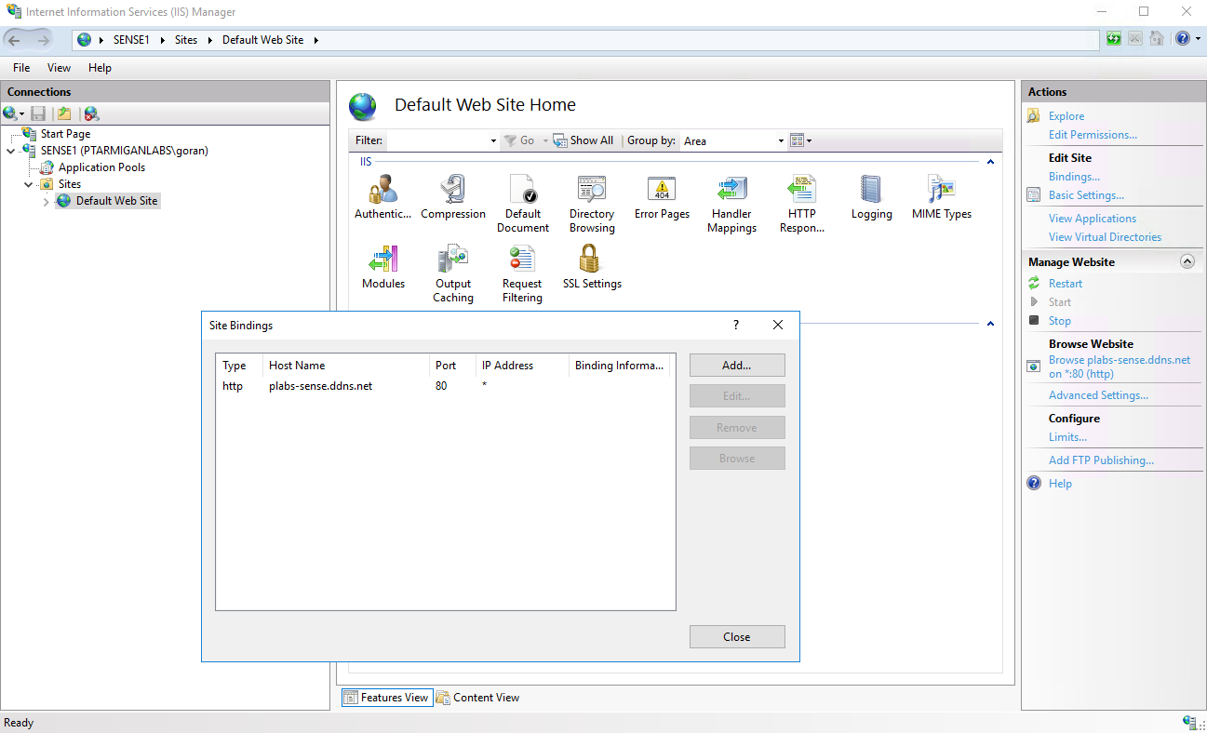
Task: Switch to the Content View tab
Action: [x=478, y=698]
